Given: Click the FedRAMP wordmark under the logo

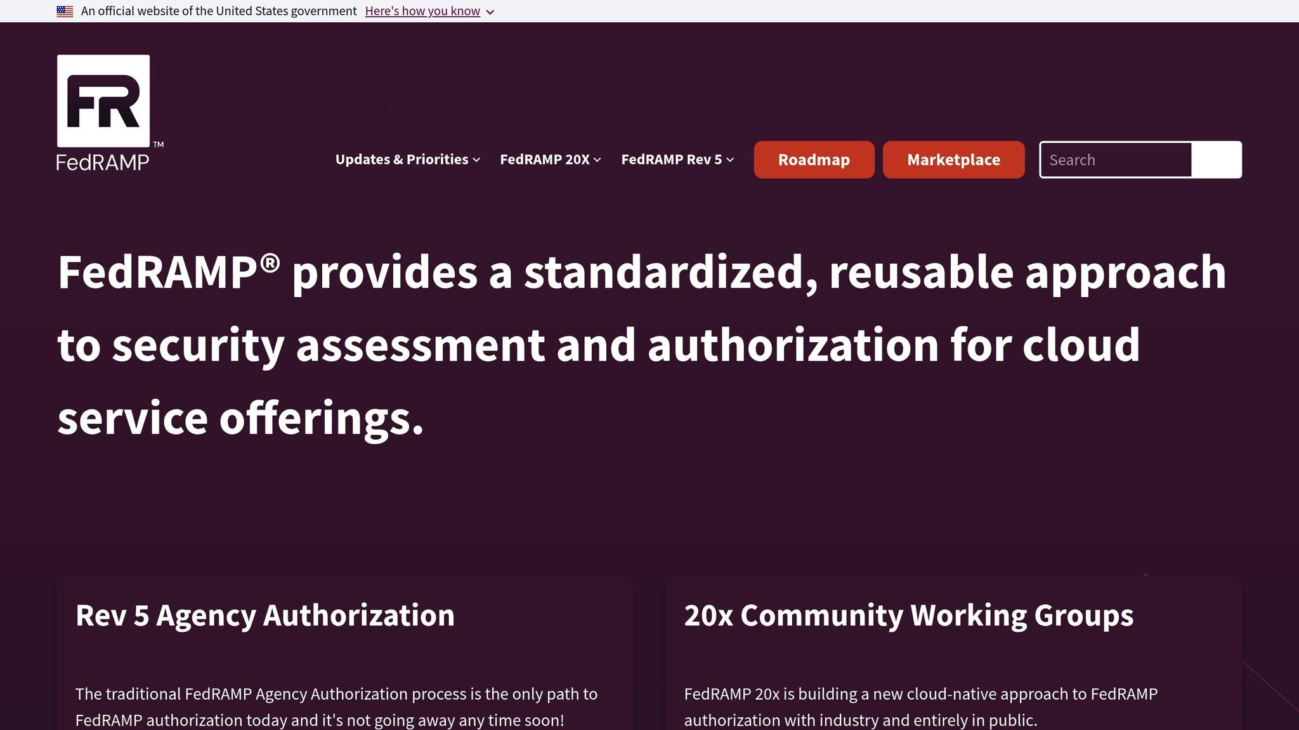Looking at the screenshot, I should (103, 163).
